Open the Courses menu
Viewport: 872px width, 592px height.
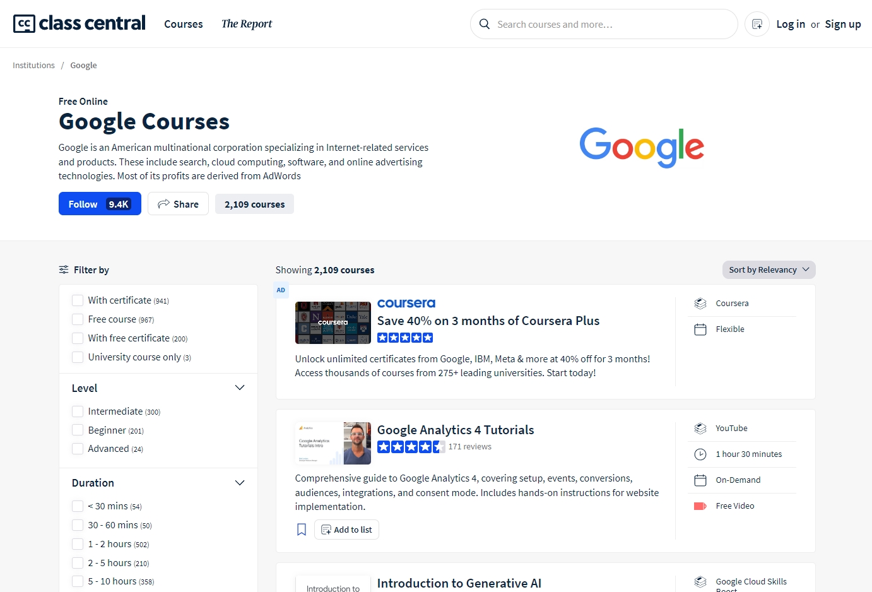click(x=184, y=24)
